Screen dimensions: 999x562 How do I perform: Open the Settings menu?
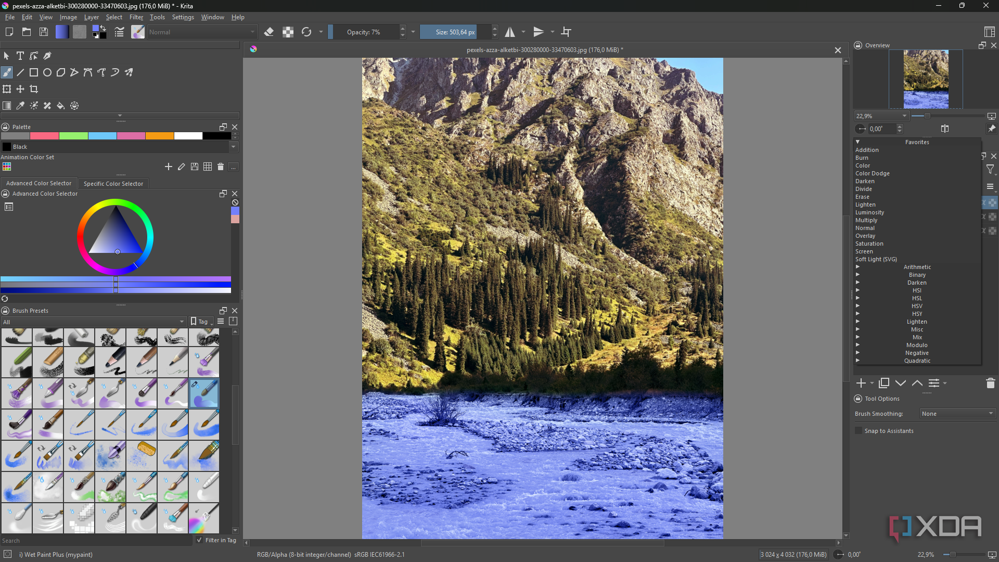point(183,17)
